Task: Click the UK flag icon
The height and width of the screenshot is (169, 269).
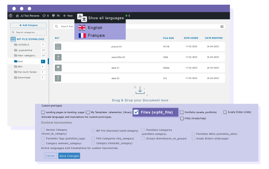Action: 82,28
